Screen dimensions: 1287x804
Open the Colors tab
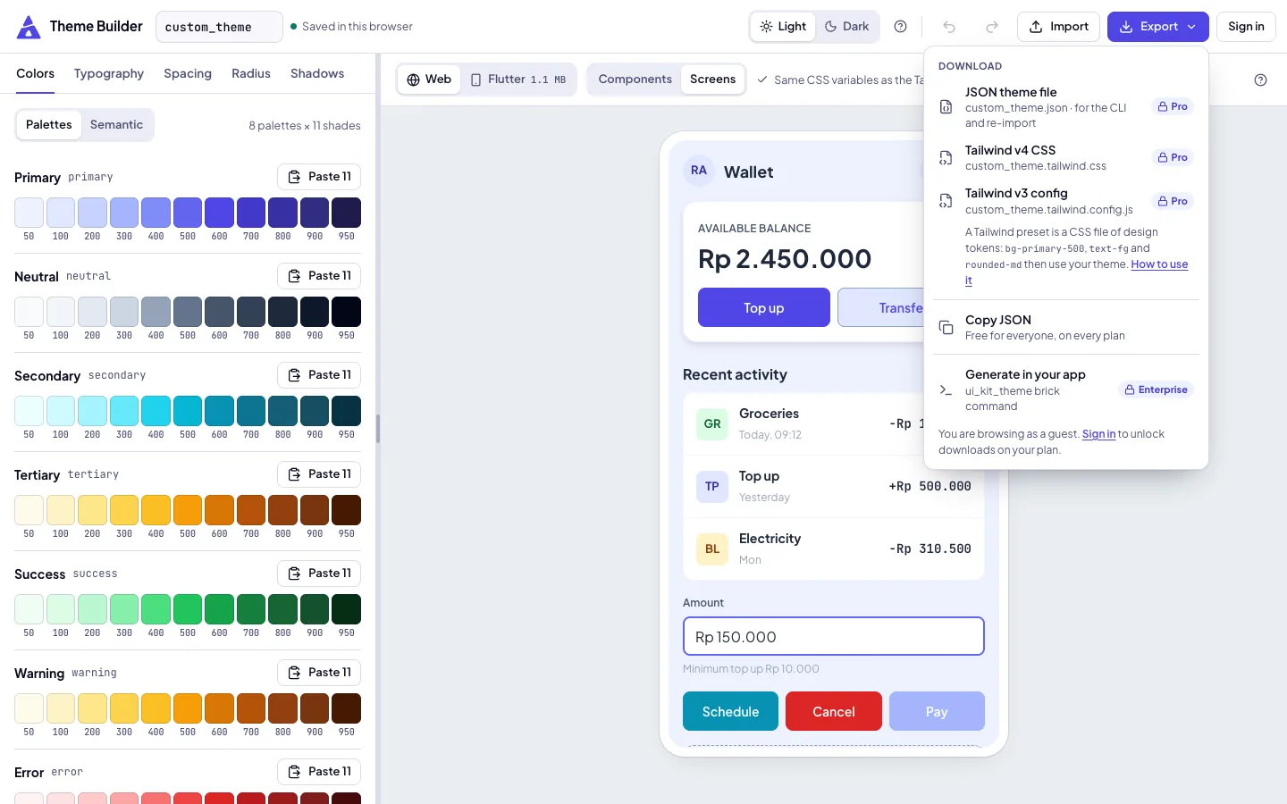pyautogui.click(x=36, y=74)
